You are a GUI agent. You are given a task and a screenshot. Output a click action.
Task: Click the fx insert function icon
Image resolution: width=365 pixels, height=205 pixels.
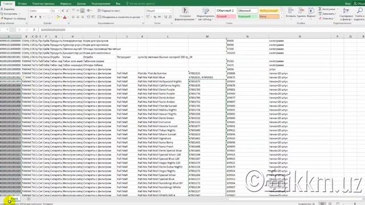pyautogui.click(x=34, y=30)
